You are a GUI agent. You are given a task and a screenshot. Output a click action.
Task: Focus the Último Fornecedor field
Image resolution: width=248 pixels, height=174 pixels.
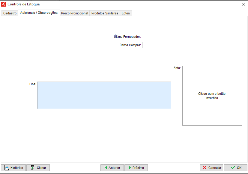click(192, 37)
